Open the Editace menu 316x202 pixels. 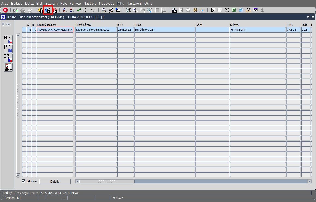(x=17, y=4)
